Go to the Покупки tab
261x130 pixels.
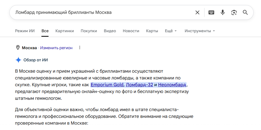coord(89,31)
